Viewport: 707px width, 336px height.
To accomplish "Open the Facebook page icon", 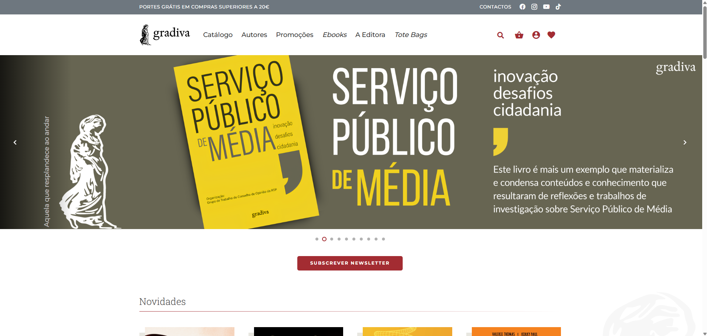I will (x=522, y=7).
